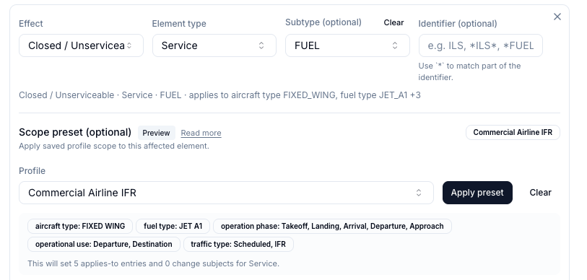This screenshot has height=280, width=587.
Task: Click the Effect dropdown chevron icon
Action: pos(129,45)
